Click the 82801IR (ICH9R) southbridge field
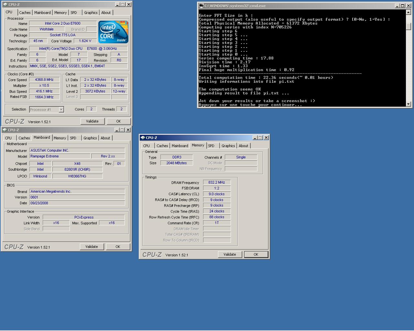The image size is (414, 331). click(77, 169)
